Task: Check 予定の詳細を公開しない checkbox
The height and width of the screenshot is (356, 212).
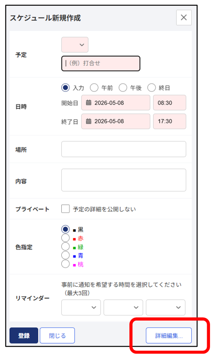Action: click(x=65, y=209)
